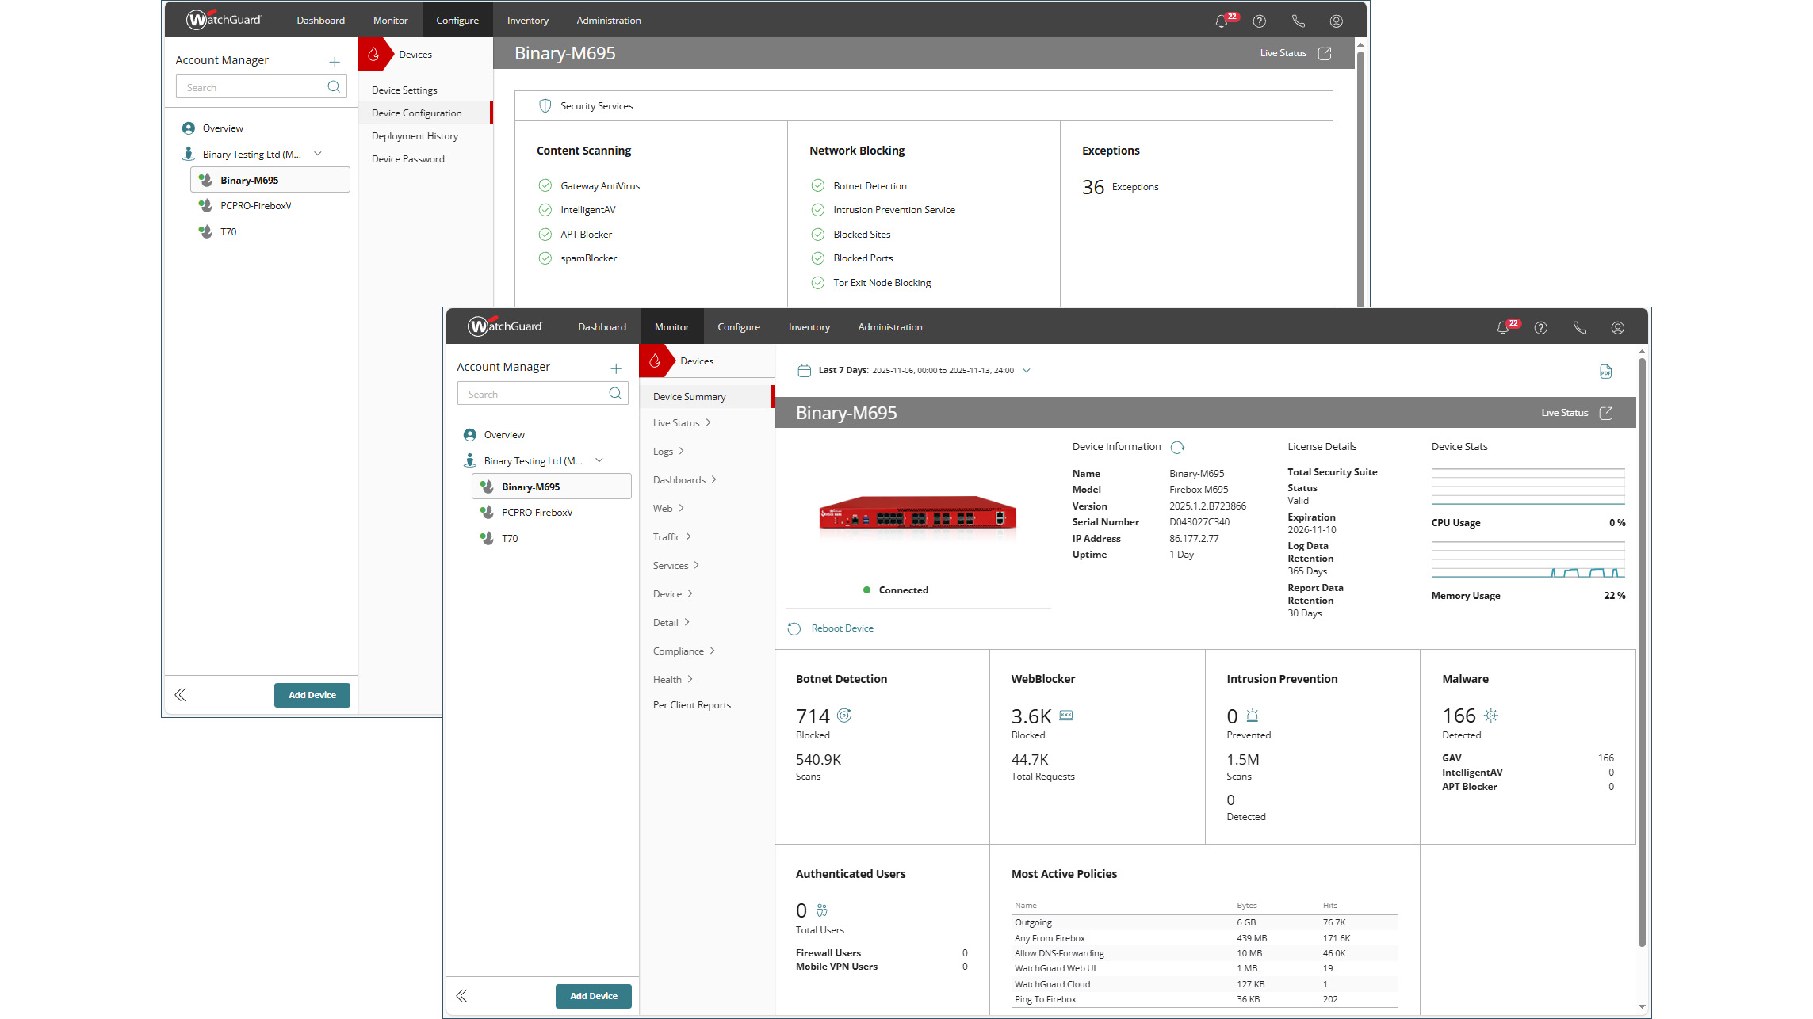The width and height of the screenshot is (1813, 1019).
Task: Click the Reboot Device link
Action: click(842, 628)
